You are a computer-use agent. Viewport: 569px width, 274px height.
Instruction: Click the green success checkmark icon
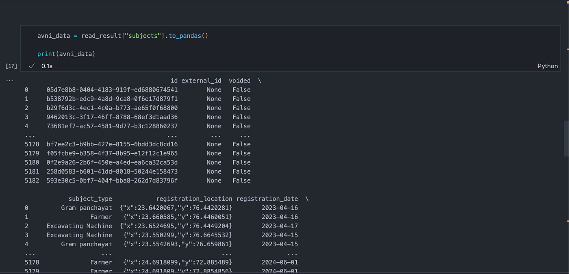pos(31,66)
